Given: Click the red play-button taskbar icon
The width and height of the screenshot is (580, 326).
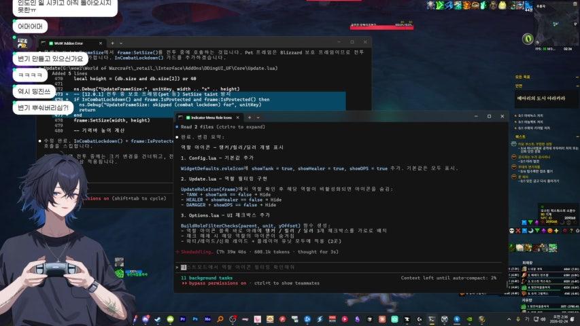Looking at the screenshot, I should coord(344,319).
